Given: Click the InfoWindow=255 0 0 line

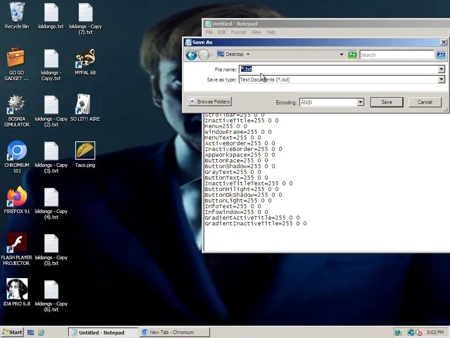Looking at the screenshot, I should (236, 212).
